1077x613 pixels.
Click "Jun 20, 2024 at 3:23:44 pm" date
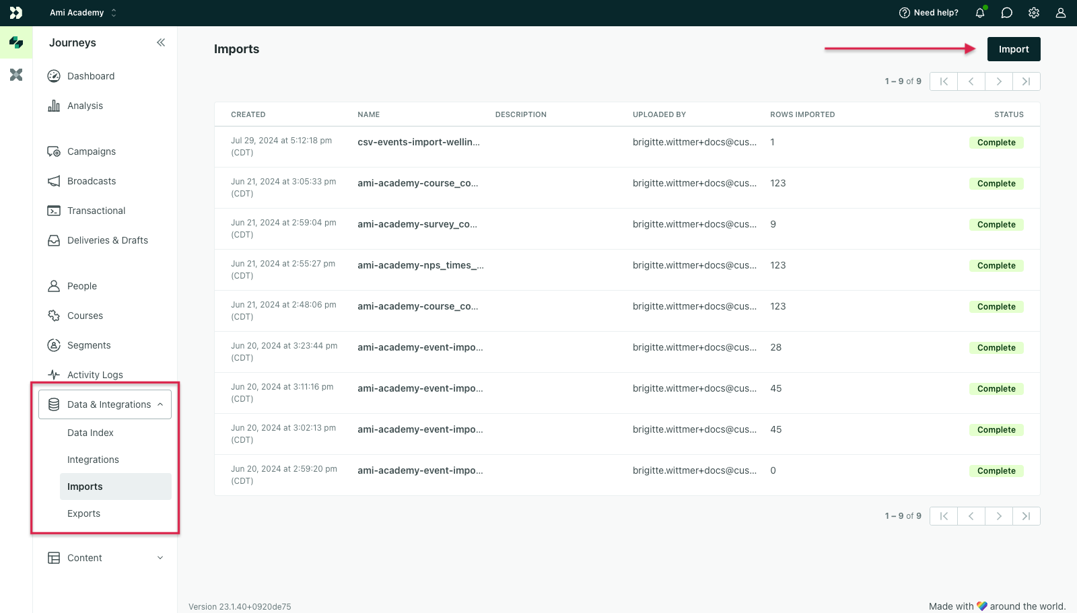tap(284, 346)
